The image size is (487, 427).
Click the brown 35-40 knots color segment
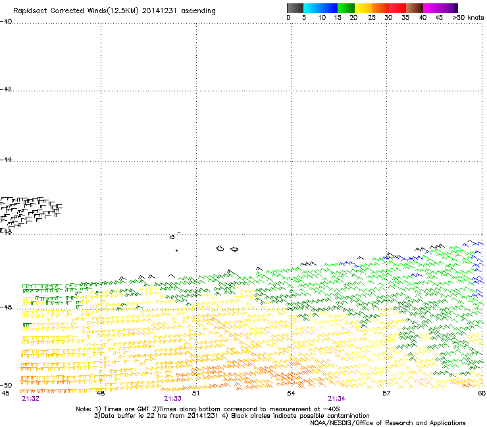(415, 8)
